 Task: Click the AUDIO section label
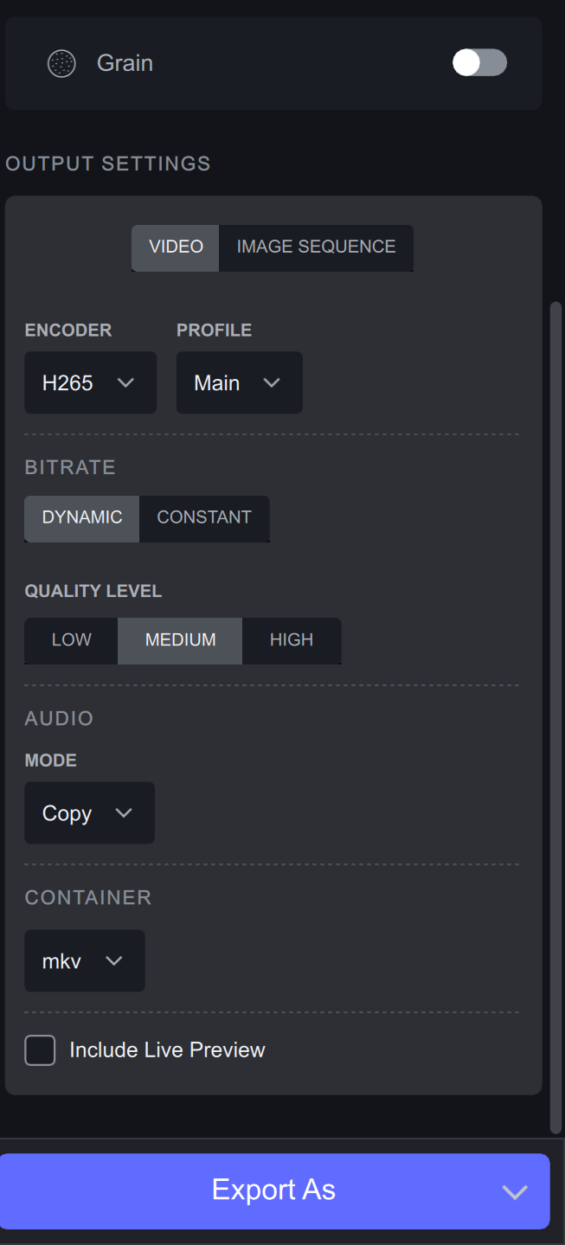pyautogui.click(x=59, y=718)
